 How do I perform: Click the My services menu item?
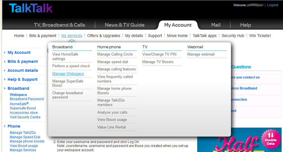pyautogui.click(x=72, y=36)
